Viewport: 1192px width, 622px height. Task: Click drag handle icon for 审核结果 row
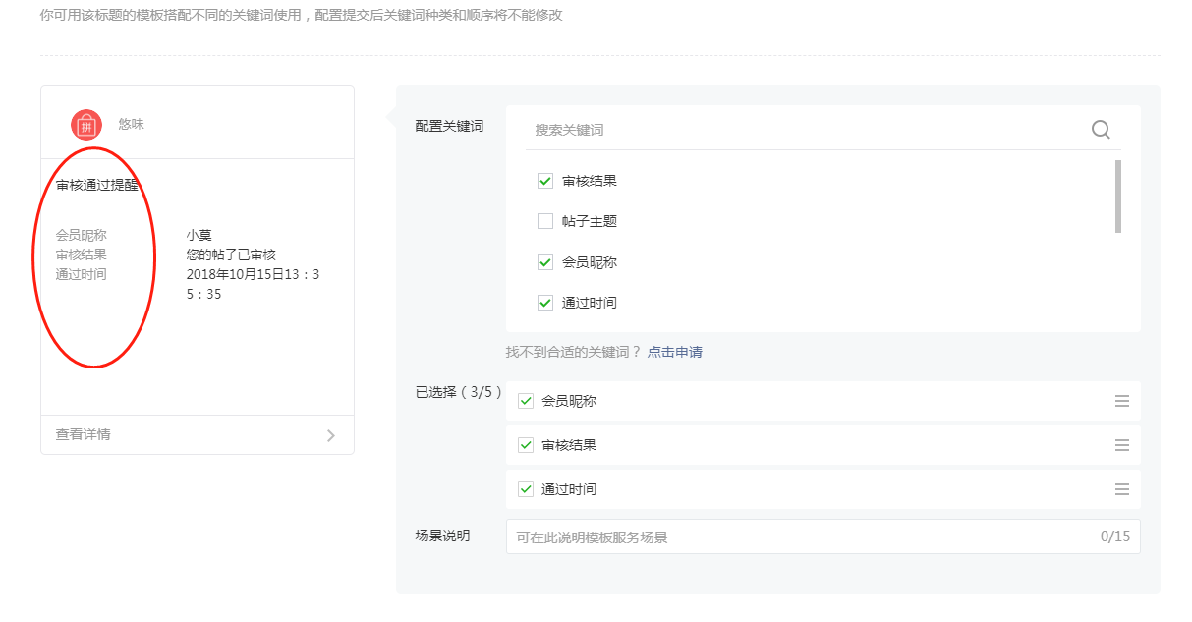[x=1121, y=445]
